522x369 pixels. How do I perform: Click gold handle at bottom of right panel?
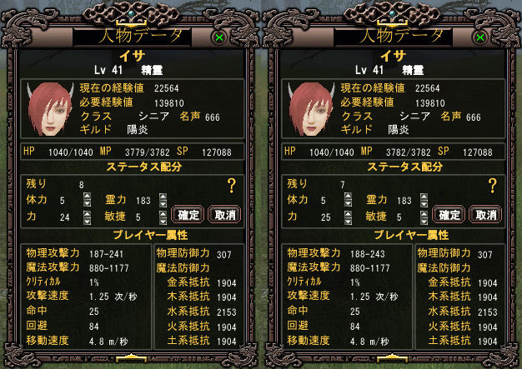coord(393,358)
